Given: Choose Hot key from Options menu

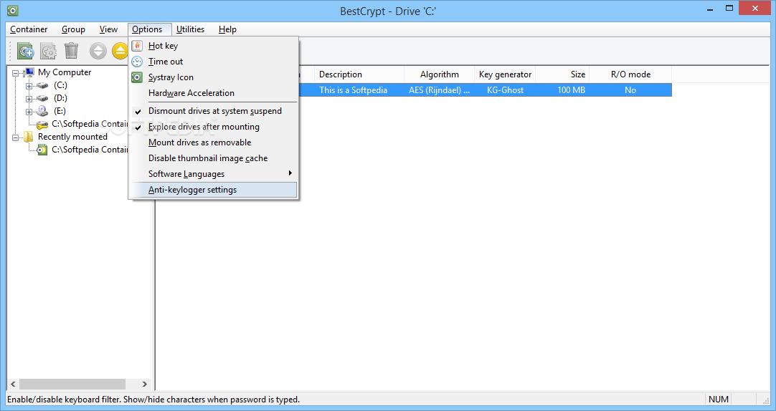Looking at the screenshot, I should [214, 46].
